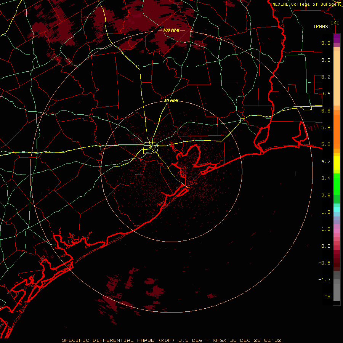Click the TH threshold label in legend
343x343 pixels.
point(327,297)
